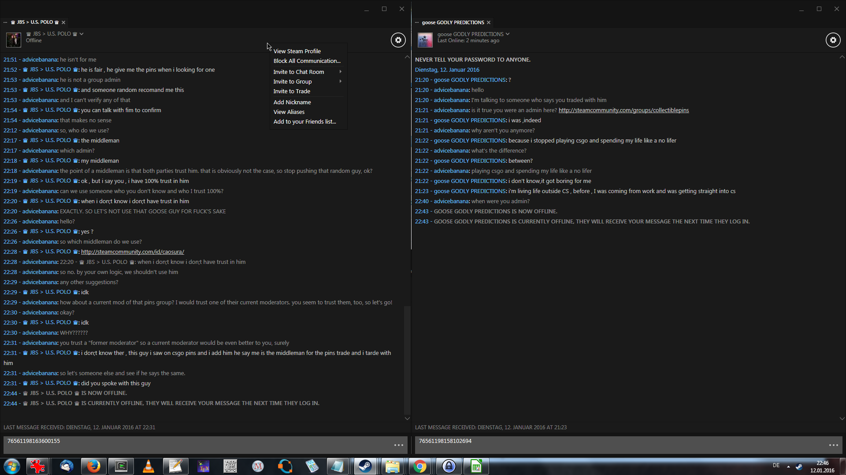This screenshot has width=846, height=475.
Task: Select View Steam Profile menu entry
Action: (x=297, y=51)
